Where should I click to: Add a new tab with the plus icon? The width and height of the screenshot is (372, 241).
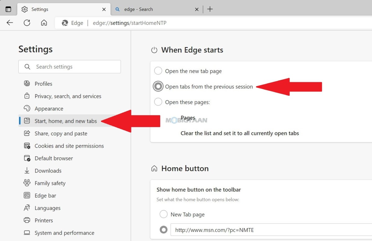click(210, 9)
